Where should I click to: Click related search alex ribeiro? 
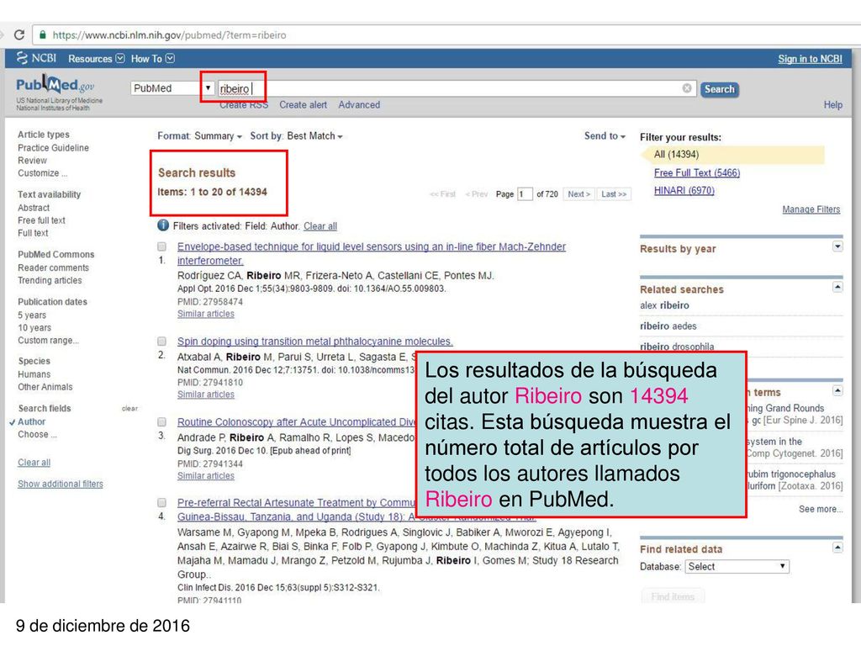pyautogui.click(x=664, y=304)
